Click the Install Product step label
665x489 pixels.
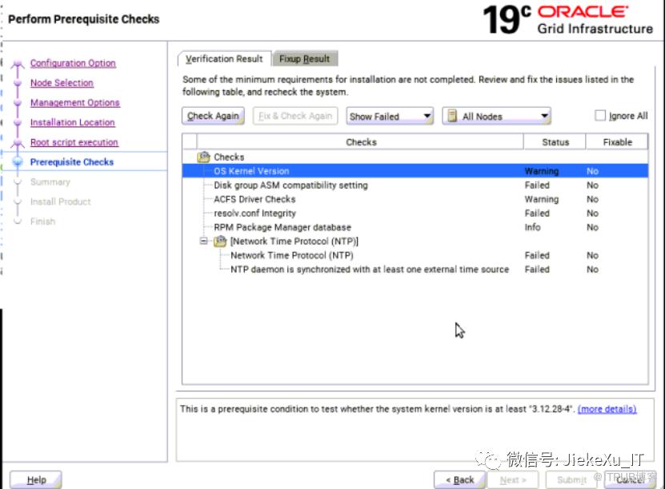pos(61,202)
